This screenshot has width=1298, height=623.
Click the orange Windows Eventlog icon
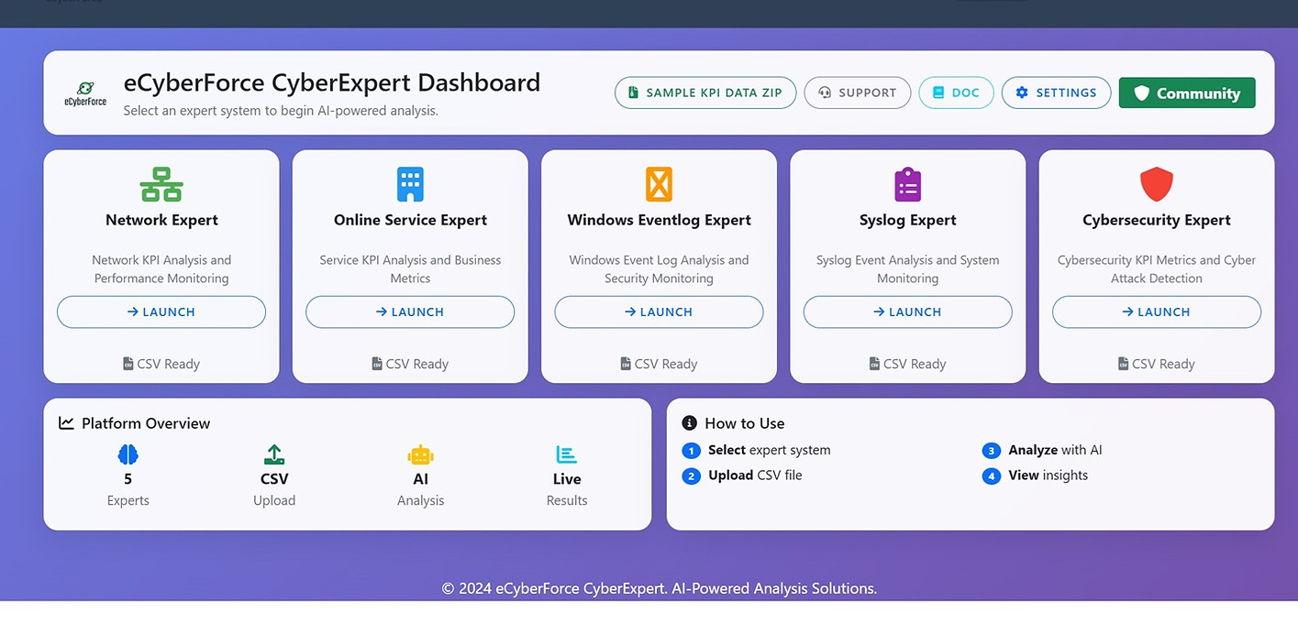[x=659, y=184]
